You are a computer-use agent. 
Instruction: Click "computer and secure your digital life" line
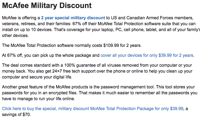tap(37, 77)
